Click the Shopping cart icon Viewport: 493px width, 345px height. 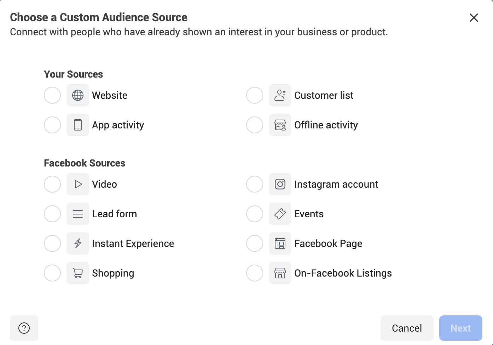click(x=78, y=273)
